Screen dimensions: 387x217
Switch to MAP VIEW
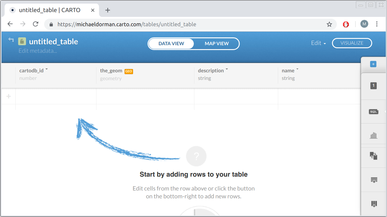coord(217,43)
